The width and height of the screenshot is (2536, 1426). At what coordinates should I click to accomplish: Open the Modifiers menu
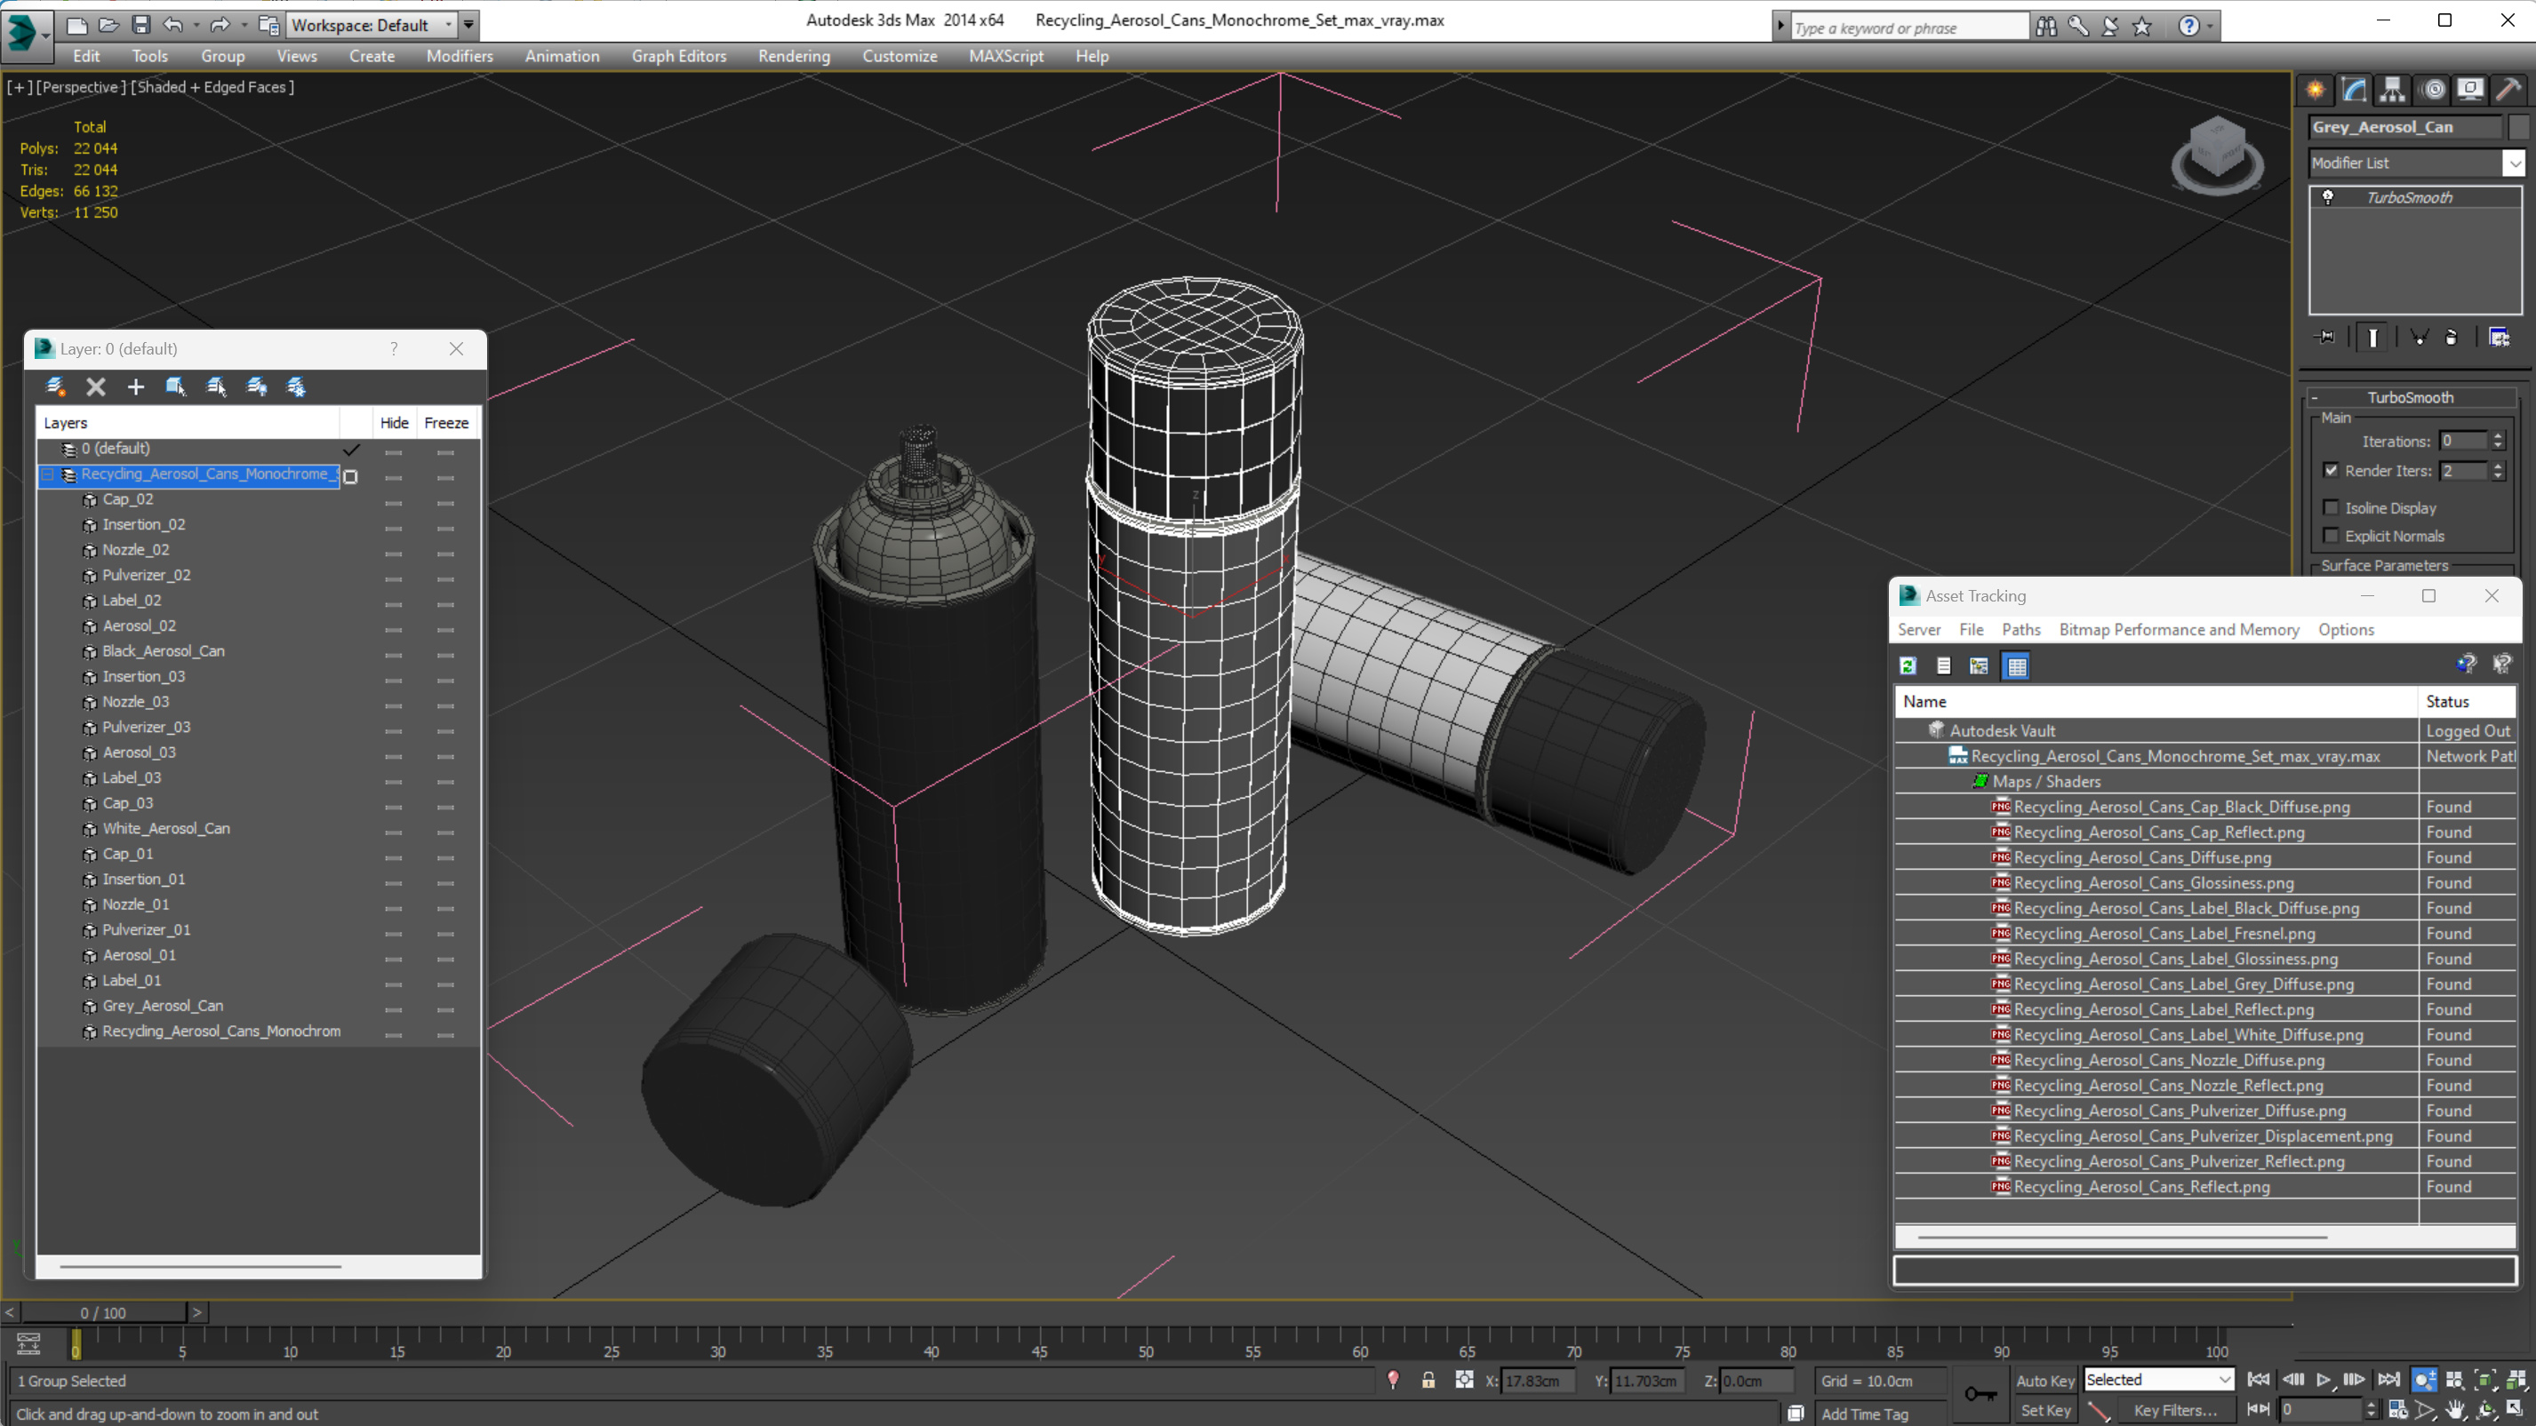tap(460, 56)
